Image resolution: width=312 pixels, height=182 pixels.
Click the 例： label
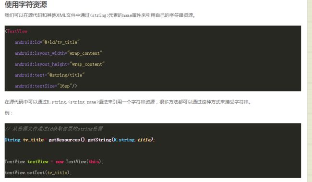tap(9, 113)
